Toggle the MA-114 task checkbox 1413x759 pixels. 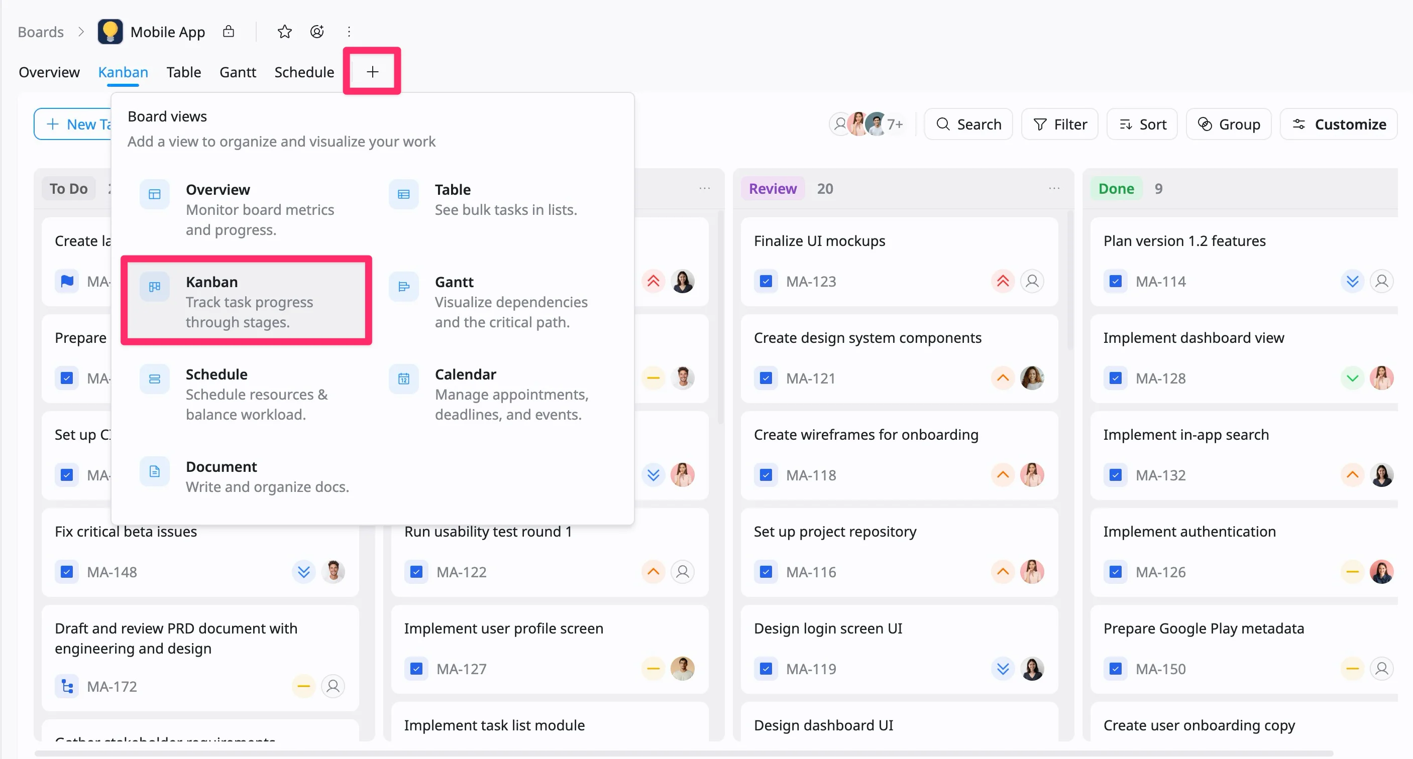(1115, 281)
